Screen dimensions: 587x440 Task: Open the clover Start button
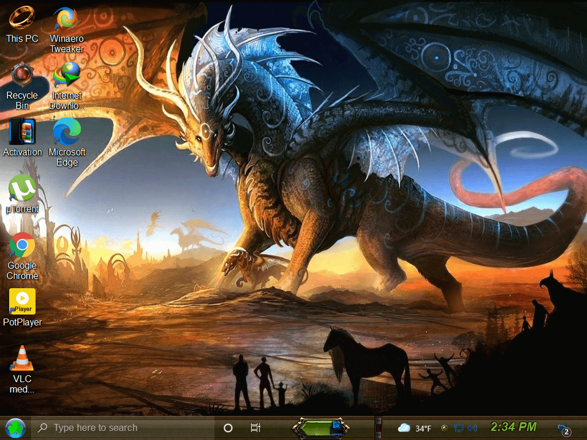pos(15,427)
